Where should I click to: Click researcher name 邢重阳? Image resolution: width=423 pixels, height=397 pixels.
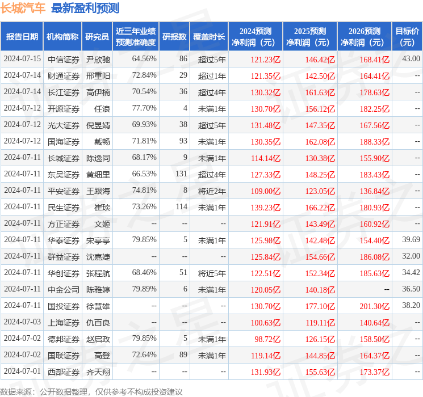coord(98,76)
